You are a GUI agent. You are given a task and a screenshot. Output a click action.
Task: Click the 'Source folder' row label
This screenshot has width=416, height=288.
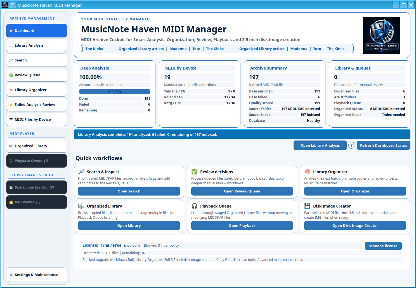(x=260, y=109)
